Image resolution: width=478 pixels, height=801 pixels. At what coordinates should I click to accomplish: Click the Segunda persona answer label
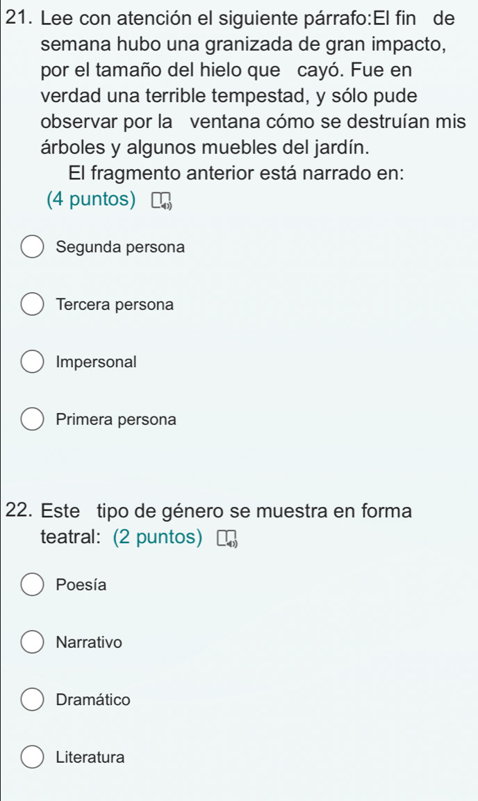point(120,248)
